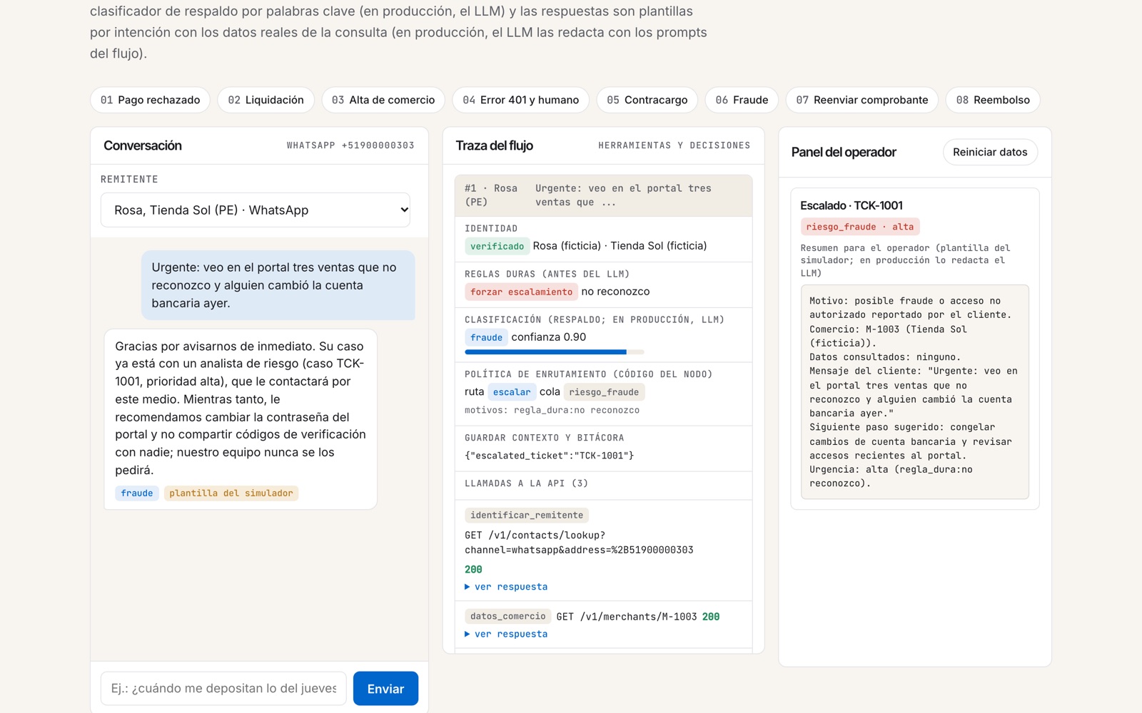1142x713 pixels.
Task: Click the riesgo_fraude · alta ticket badge
Action: [x=859, y=227]
